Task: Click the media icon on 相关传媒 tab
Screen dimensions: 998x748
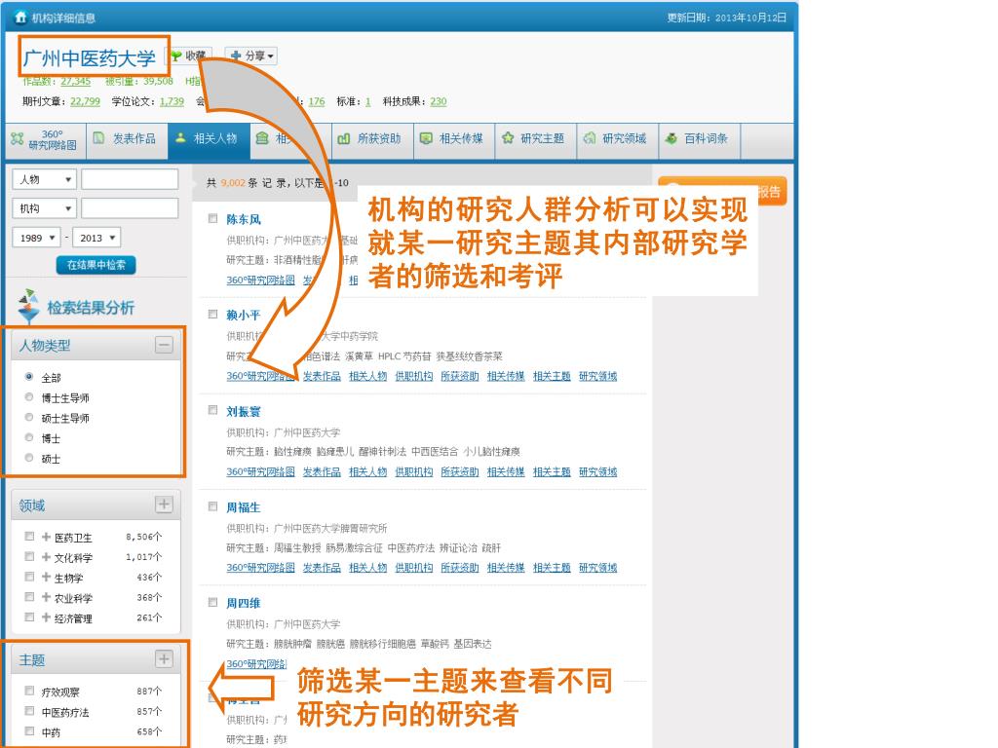Action: [426, 138]
